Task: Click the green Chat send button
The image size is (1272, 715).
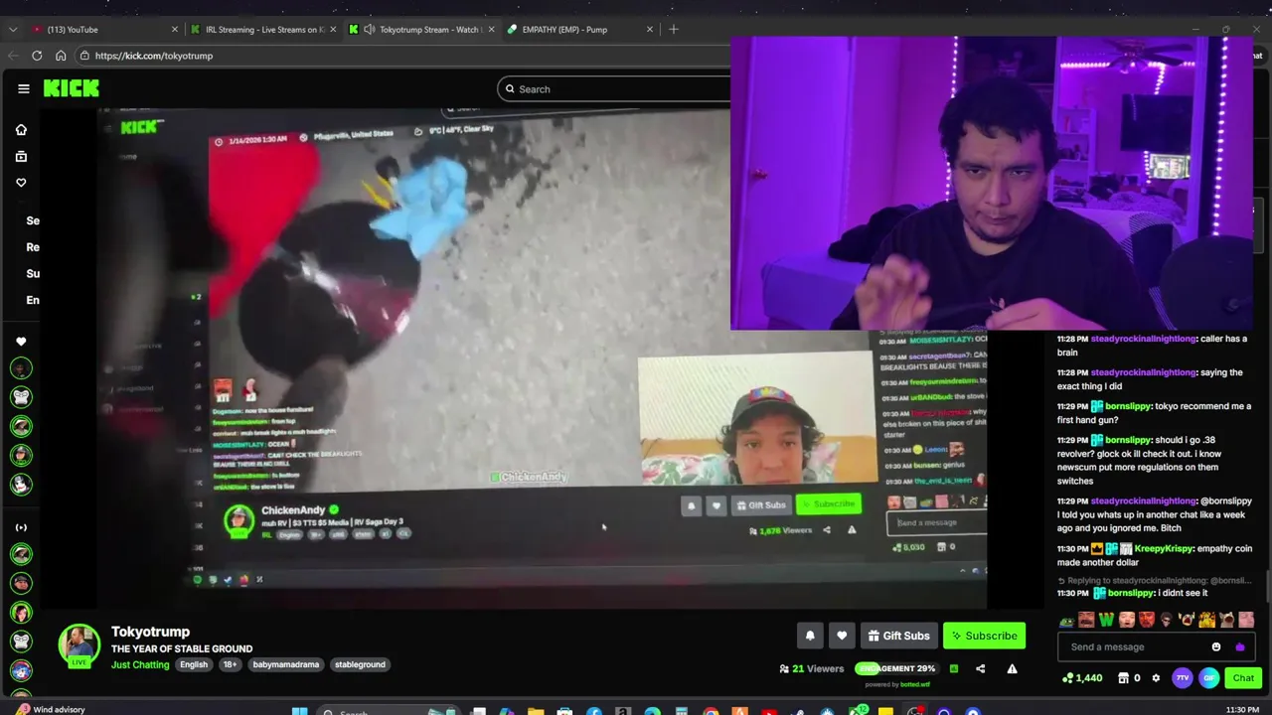Action: pos(1243,677)
